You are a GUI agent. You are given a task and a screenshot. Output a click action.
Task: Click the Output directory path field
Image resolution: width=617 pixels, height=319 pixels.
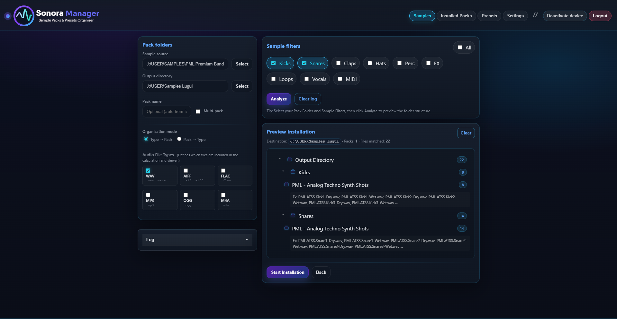pyautogui.click(x=185, y=86)
